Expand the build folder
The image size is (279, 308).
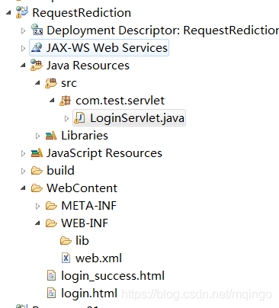pyautogui.click(x=23, y=171)
